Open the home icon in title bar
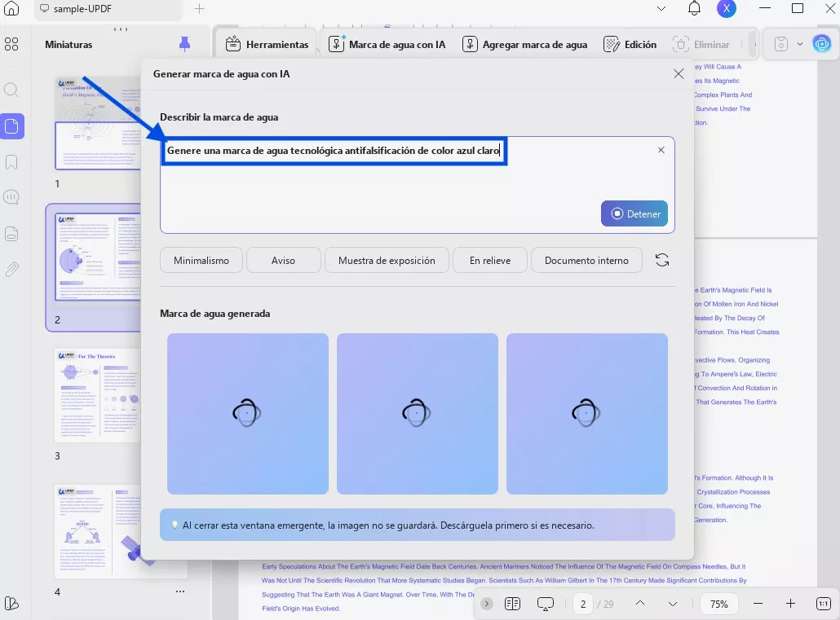 11,9
